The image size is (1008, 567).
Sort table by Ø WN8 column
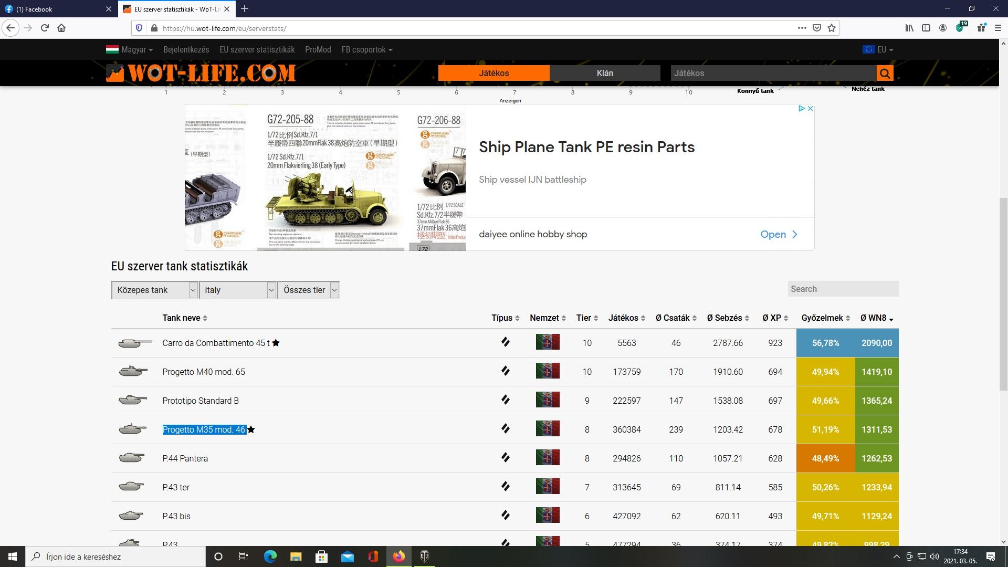click(x=876, y=318)
